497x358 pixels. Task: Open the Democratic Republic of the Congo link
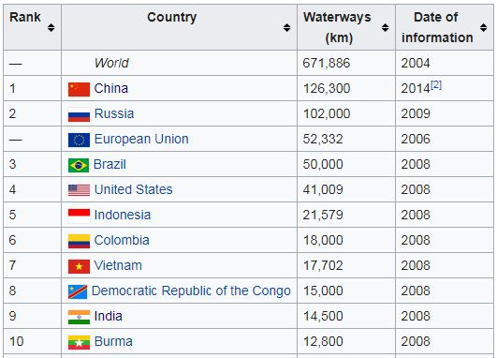tap(191, 291)
